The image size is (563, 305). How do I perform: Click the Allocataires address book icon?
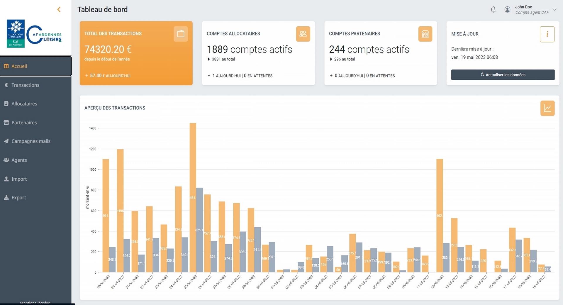tap(6, 104)
